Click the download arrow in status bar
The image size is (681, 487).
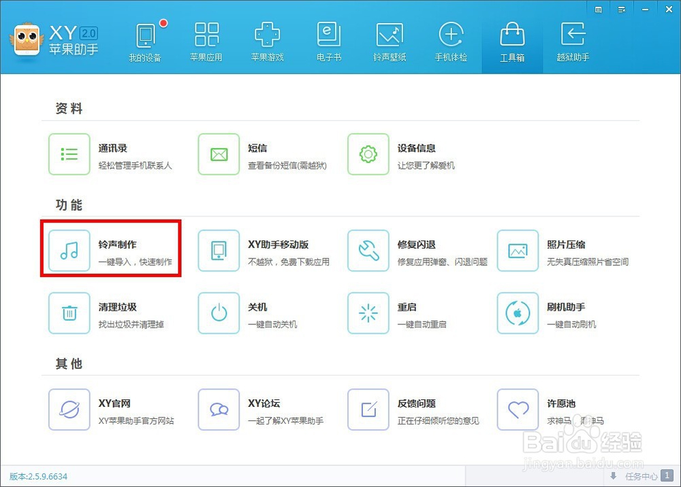point(614,475)
